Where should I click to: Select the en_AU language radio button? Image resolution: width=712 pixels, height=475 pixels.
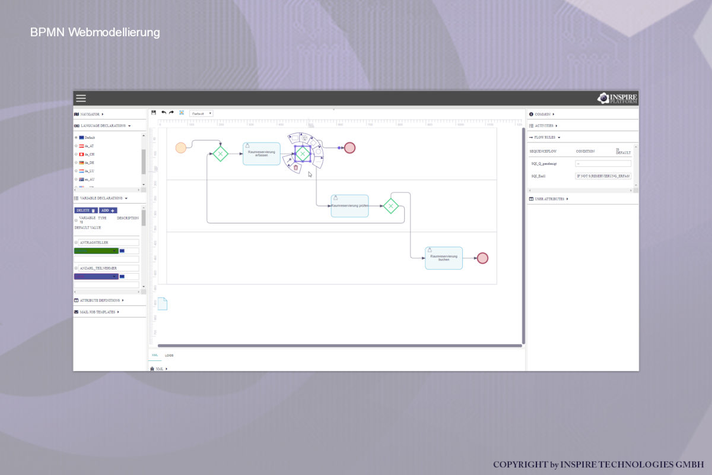tap(76, 179)
